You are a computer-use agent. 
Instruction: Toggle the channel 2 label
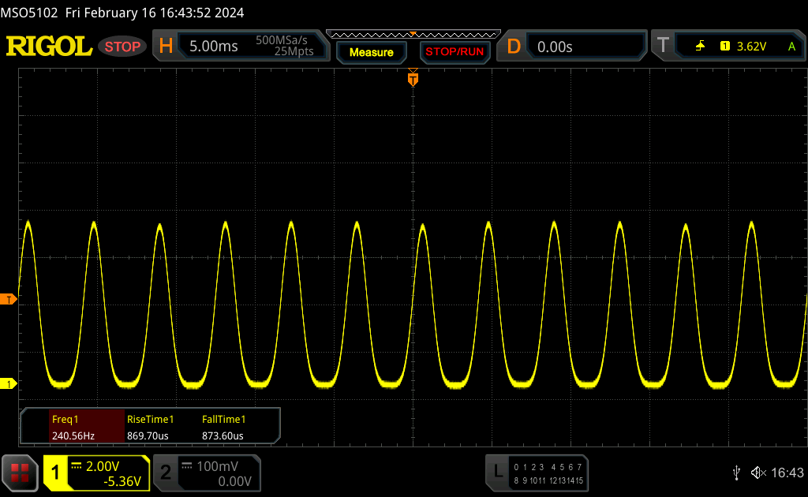(166, 473)
